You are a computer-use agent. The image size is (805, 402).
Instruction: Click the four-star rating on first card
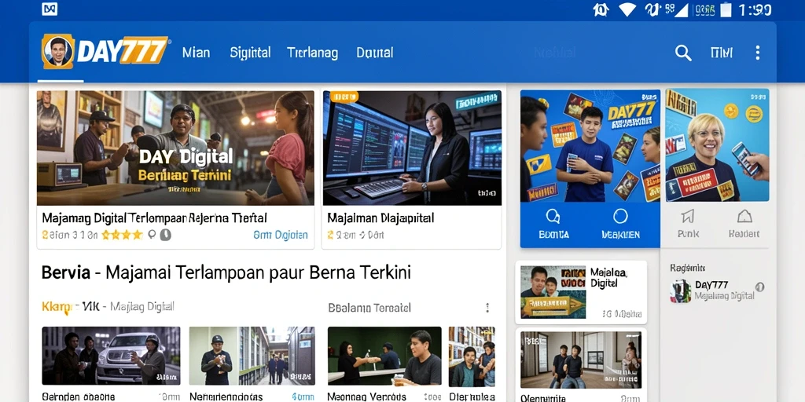point(122,235)
